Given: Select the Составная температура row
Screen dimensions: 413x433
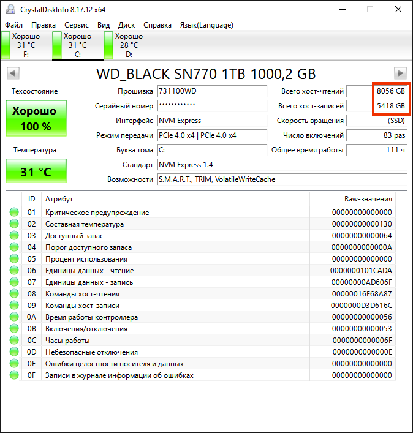Looking at the screenshot, I should coord(201,224).
